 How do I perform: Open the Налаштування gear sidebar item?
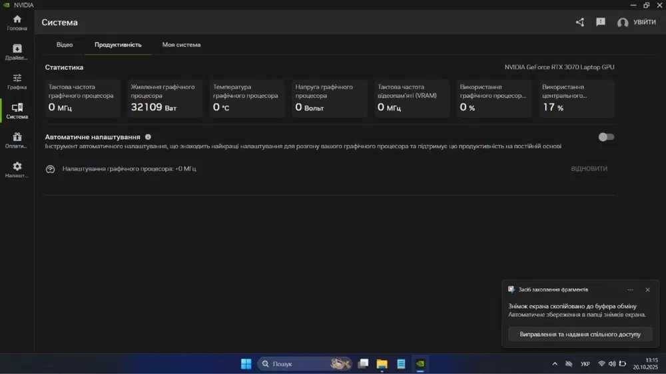coord(17,170)
